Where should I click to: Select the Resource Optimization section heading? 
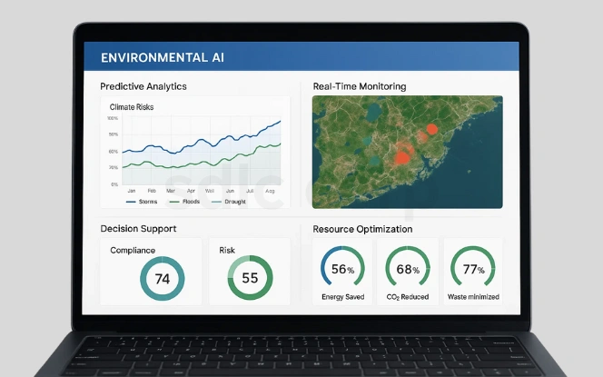point(362,229)
